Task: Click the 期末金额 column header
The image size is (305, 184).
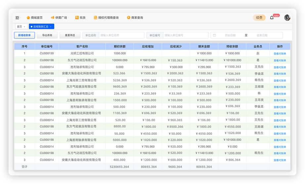Action: (204, 47)
